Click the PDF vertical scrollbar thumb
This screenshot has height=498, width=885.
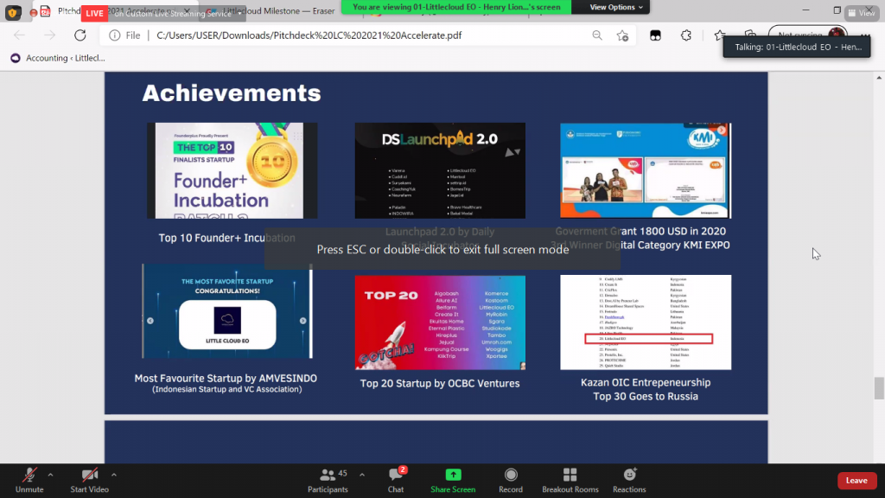tap(879, 388)
